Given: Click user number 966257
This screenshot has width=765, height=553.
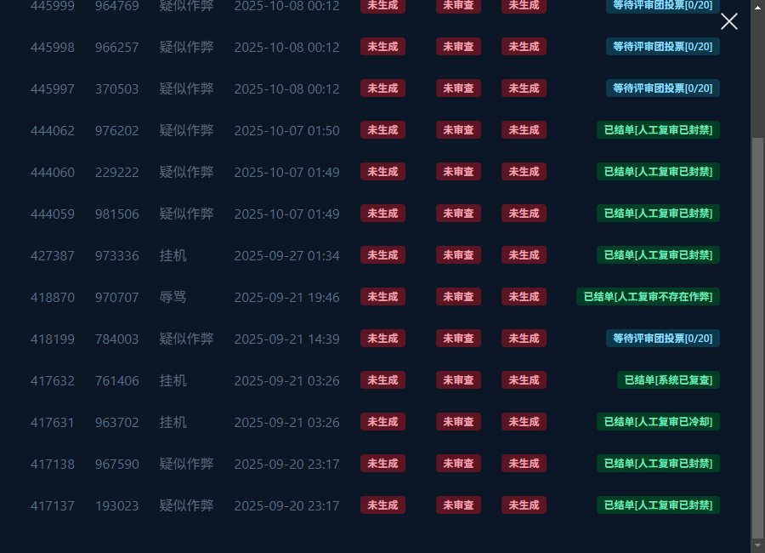Looking at the screenshot, I should pyautogui.click(x=117, y=48).
